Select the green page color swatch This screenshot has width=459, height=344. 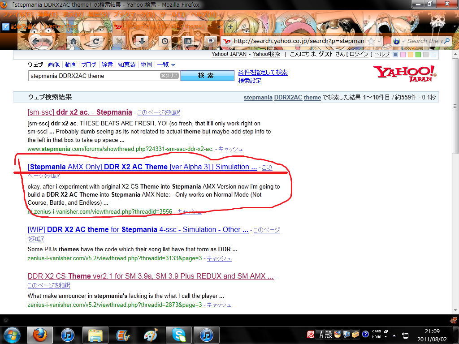[x=418, y=55]
